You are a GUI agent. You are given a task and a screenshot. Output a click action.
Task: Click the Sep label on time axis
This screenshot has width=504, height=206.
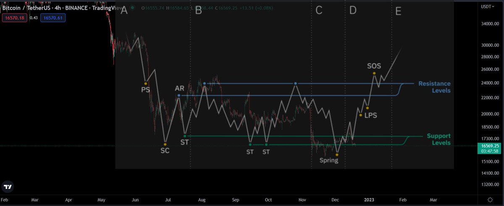pos(236,200)
